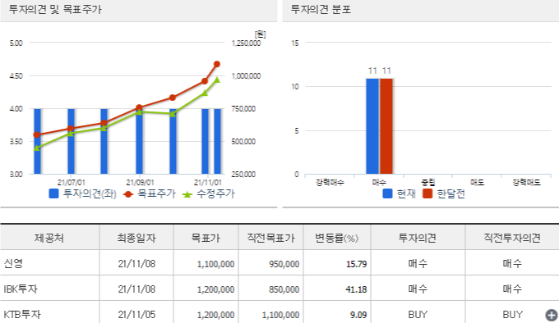Select 신영 provider row name

[13, 263]
